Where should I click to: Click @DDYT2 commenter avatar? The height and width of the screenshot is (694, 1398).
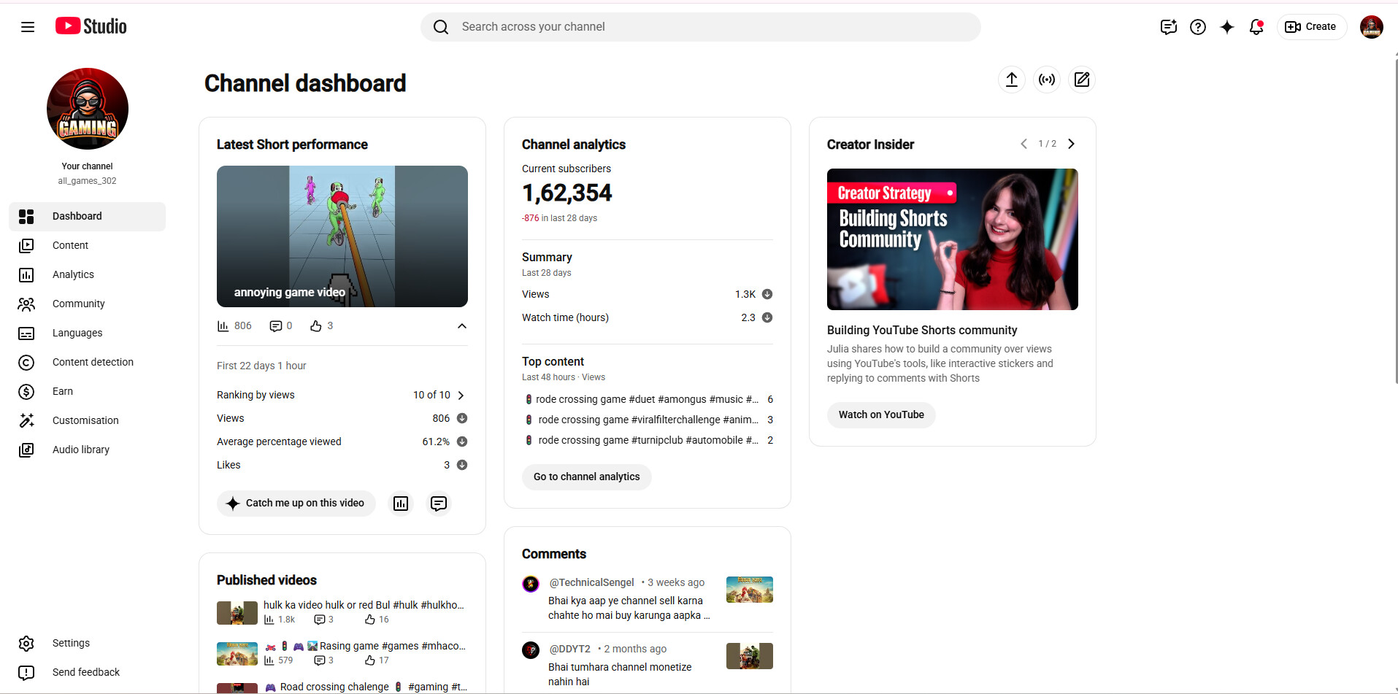pyautogui.click(x=531, y=650)
